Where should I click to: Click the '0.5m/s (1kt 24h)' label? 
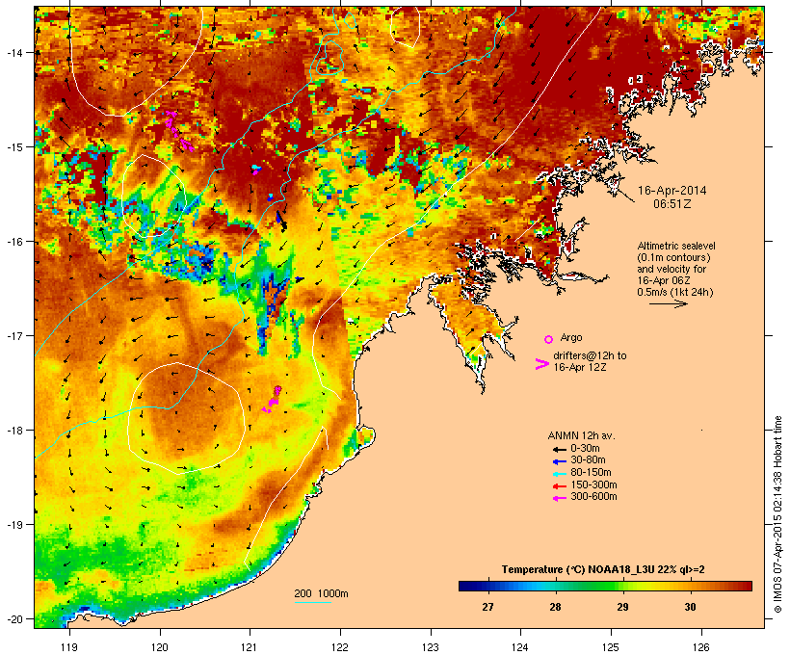click(675, 292)
